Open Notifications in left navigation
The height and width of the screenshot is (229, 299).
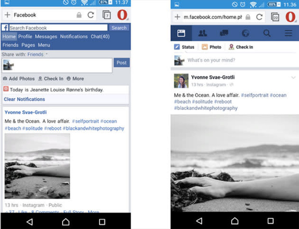[74, 37]
